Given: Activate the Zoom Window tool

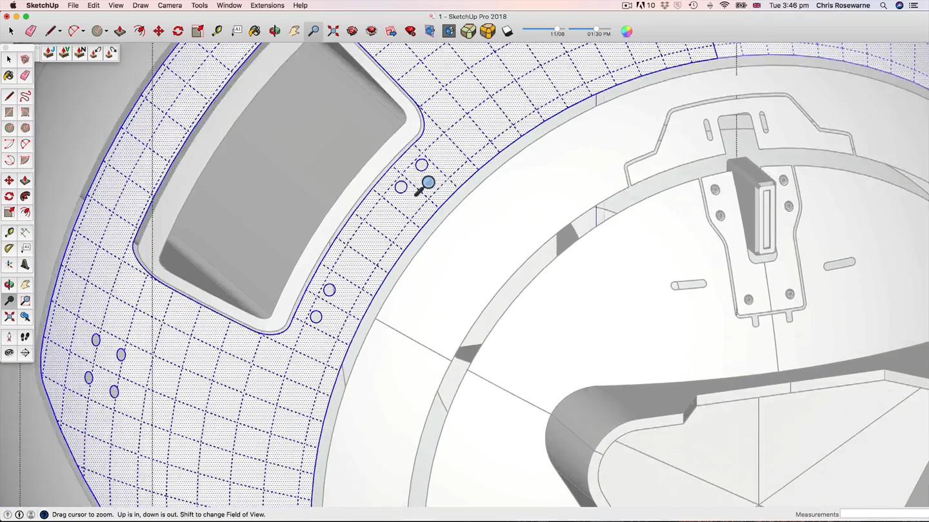Looking at the screenshot, I should pyautogui.click(x=25, y=301).
